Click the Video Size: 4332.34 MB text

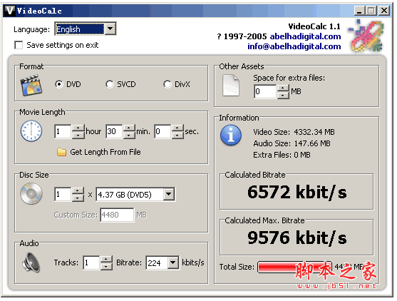point(294,132)
